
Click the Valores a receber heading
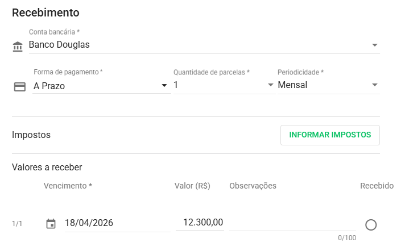pyautogui.click(x=47, y=167)
